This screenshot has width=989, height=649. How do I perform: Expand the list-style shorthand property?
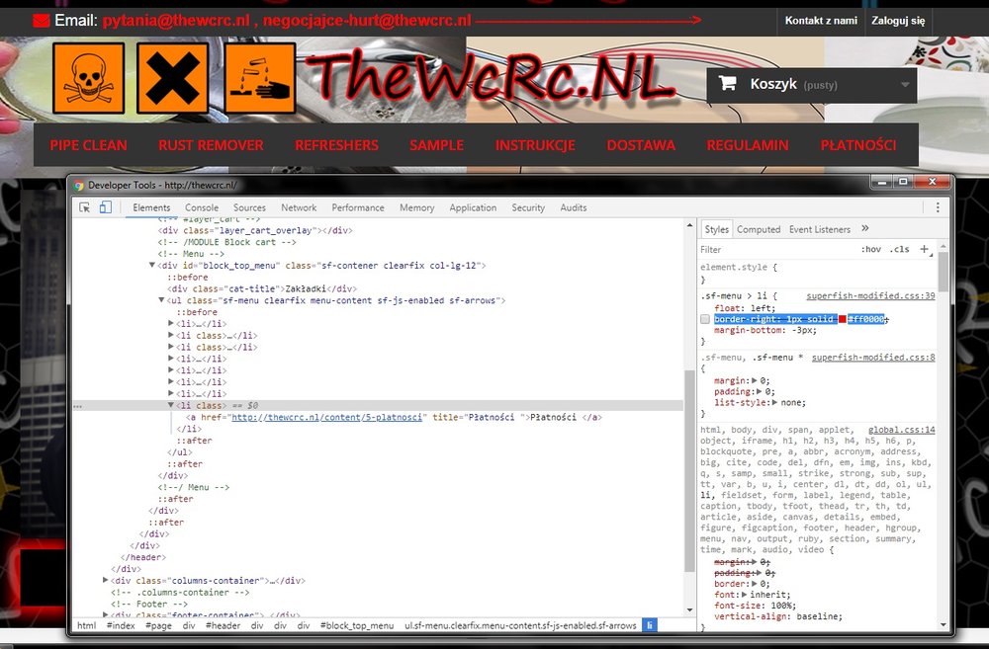coord(774,402)
